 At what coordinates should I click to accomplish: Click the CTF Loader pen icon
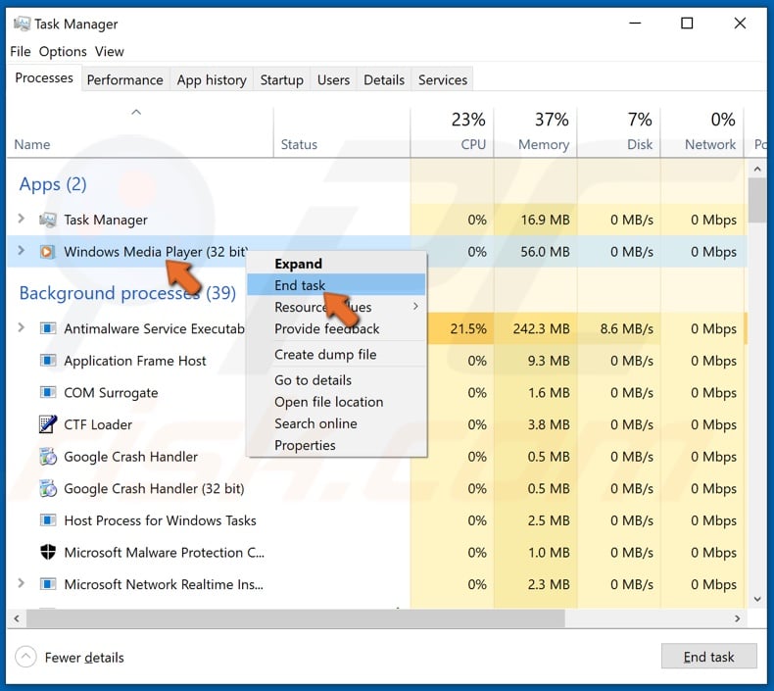point(47,424)
